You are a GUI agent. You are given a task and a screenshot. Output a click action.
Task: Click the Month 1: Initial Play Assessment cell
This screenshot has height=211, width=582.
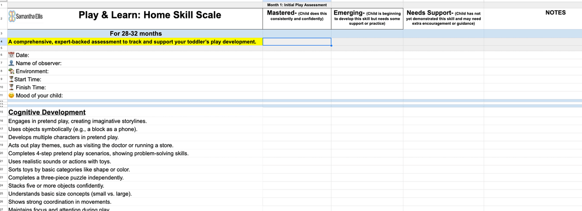297,4
